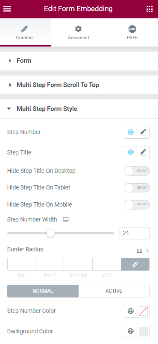The width and height of the screenshot is (158, 344).
Task: Click Step Number global typography globe icon
Action: [131, 132]
